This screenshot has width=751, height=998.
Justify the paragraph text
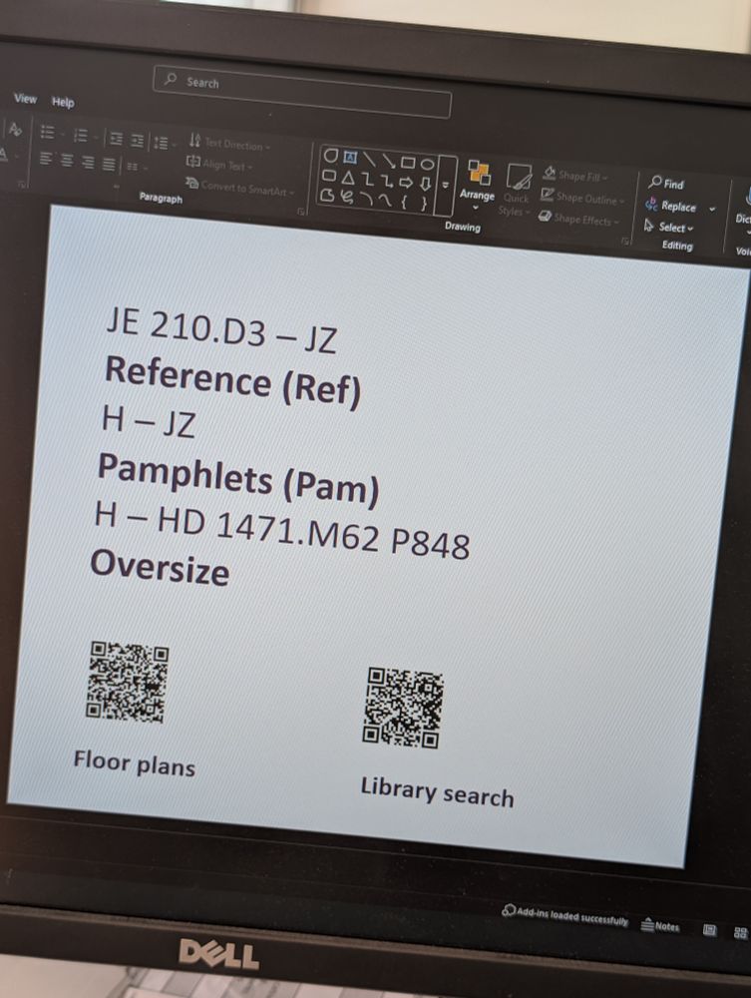point(109,164)
